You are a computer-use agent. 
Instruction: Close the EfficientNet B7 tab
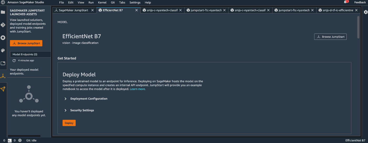136,10
